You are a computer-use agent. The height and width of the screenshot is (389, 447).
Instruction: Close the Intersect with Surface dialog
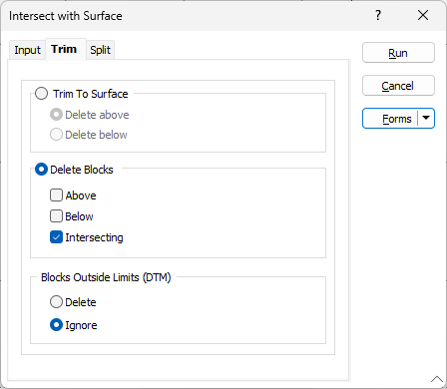coord(423,15)
